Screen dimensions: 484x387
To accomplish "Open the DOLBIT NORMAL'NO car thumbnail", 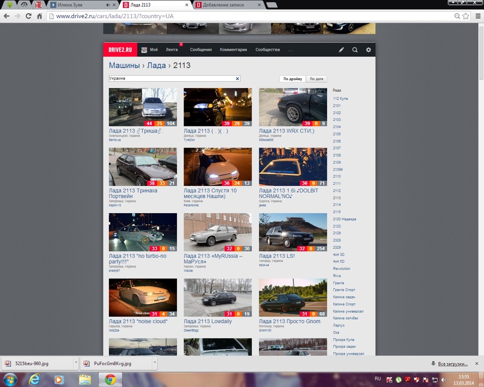I will coord(293,167).
